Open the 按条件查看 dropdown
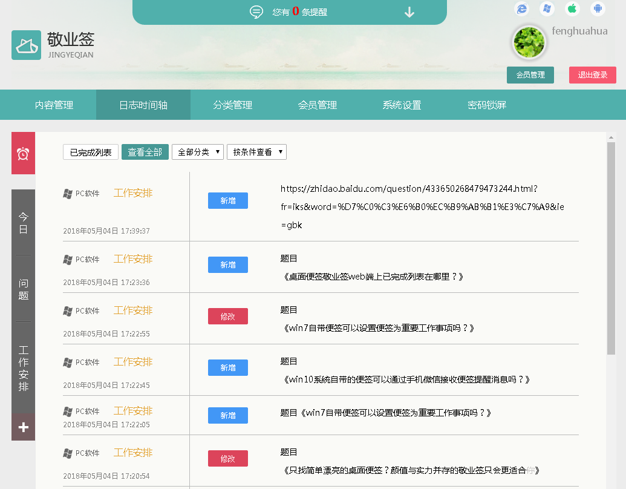 click(x=256, y=153)
